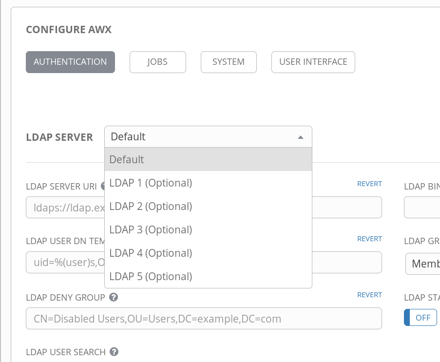Screen dimensions: 440x362
Task: Choose LDAP 2 (Optional) server configuration
Action: (150, 206)
